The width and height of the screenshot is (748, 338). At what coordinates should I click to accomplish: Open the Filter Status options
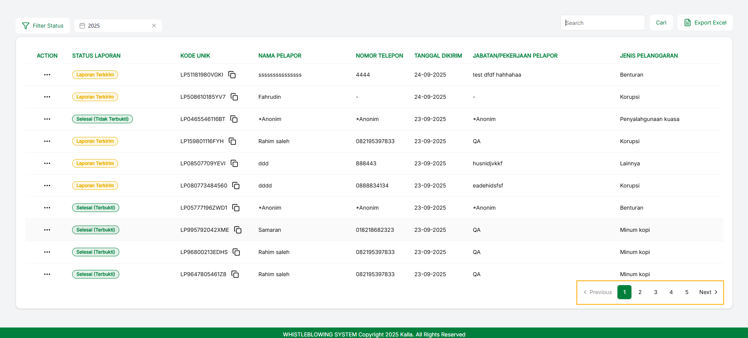coord(43,26)
